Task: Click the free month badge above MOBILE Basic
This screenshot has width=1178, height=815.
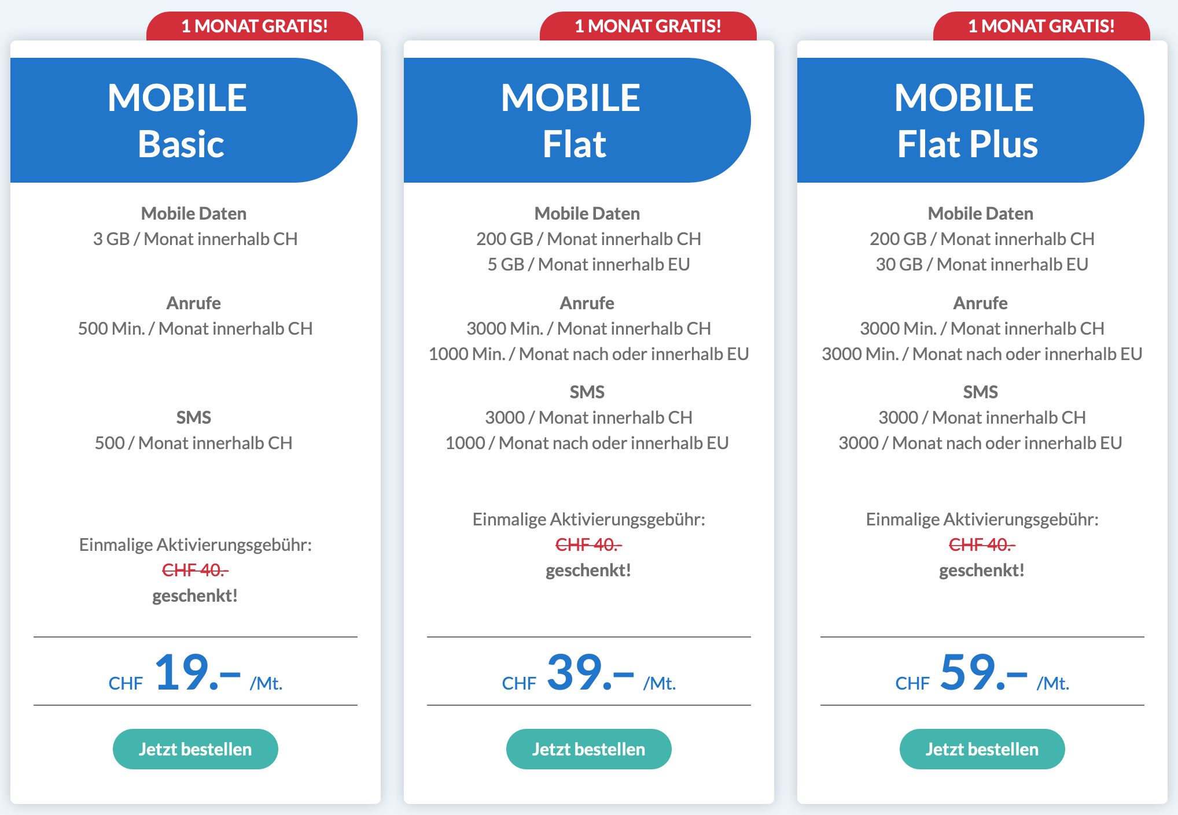Action: pyautogui.click(x=255, y=26)
